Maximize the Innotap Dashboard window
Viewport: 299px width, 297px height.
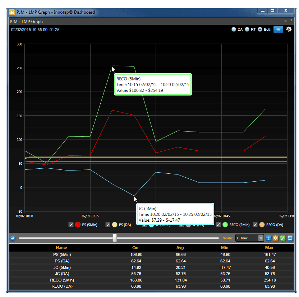pyautogui.click(x=272, y=11)
